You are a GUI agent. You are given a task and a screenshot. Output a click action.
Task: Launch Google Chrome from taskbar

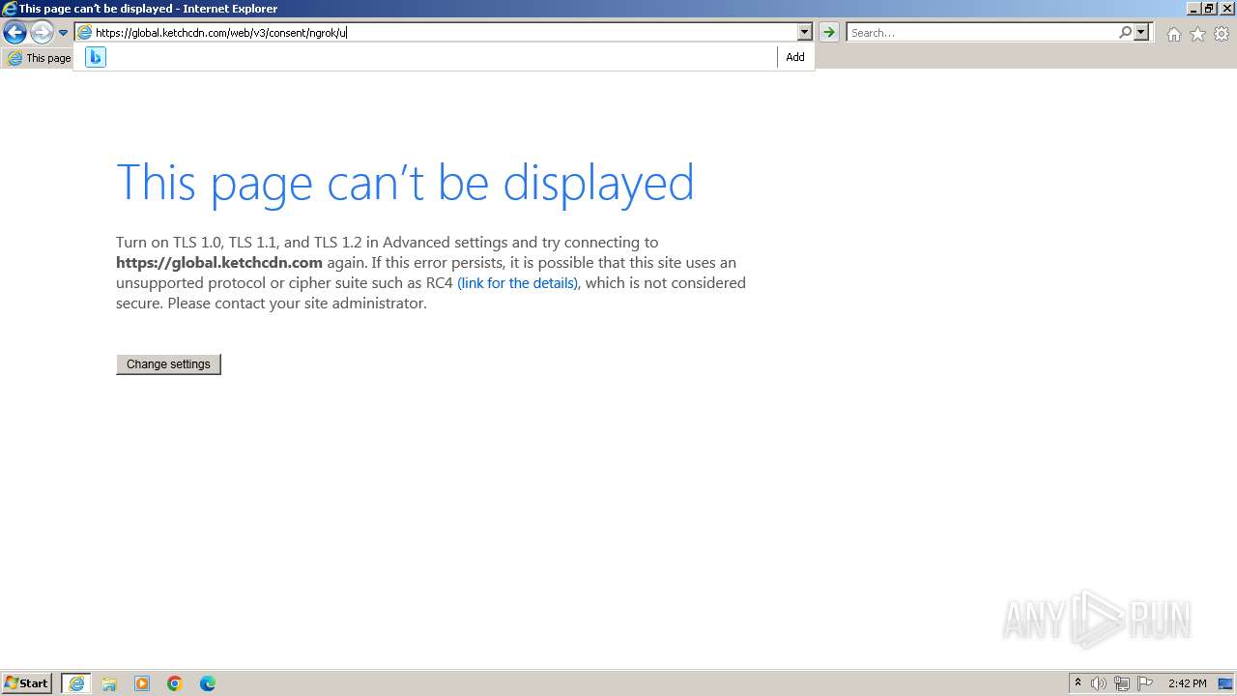point(175,683)
